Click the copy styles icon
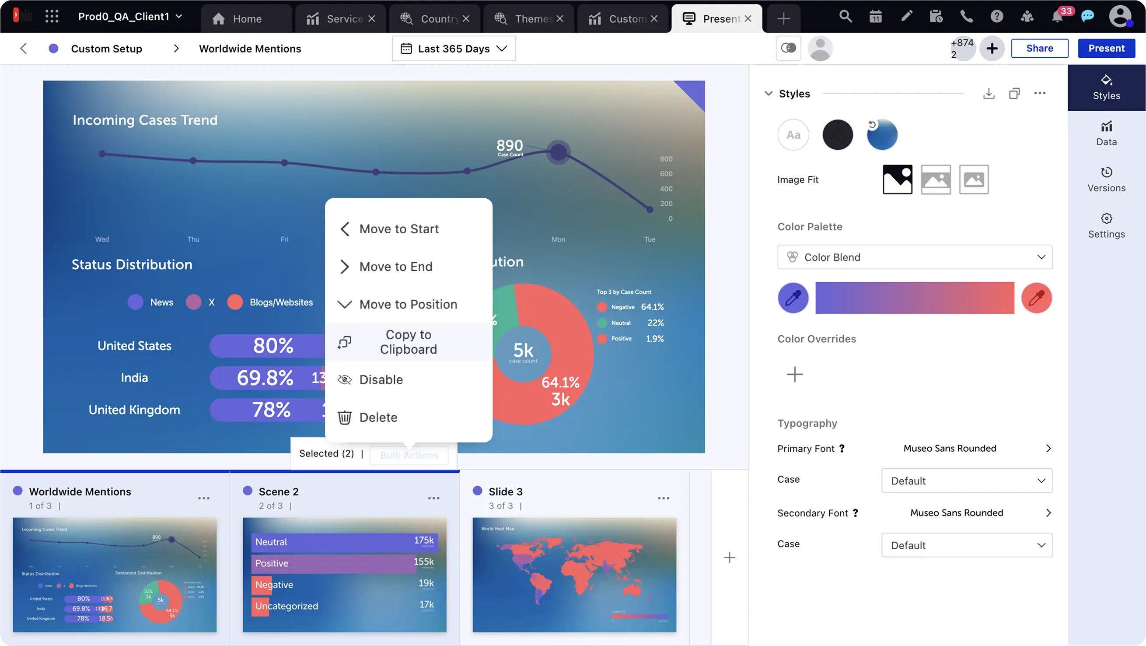The height and width of the screenshot is (646, 1146). click(1014, 94)
